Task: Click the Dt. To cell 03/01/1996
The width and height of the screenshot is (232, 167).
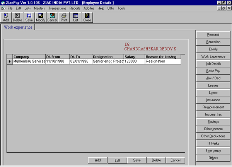Action: click(x=81, y=61)
